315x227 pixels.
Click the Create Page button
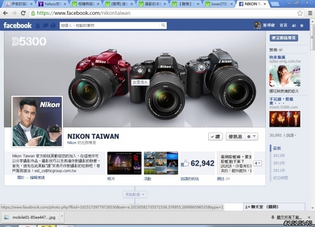[x=283, y=38]
